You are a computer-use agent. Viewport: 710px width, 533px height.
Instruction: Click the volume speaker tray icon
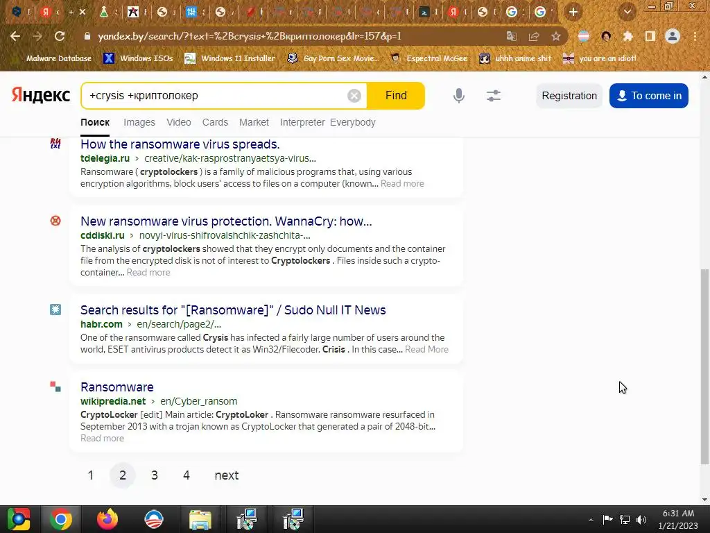coord(641,519)
